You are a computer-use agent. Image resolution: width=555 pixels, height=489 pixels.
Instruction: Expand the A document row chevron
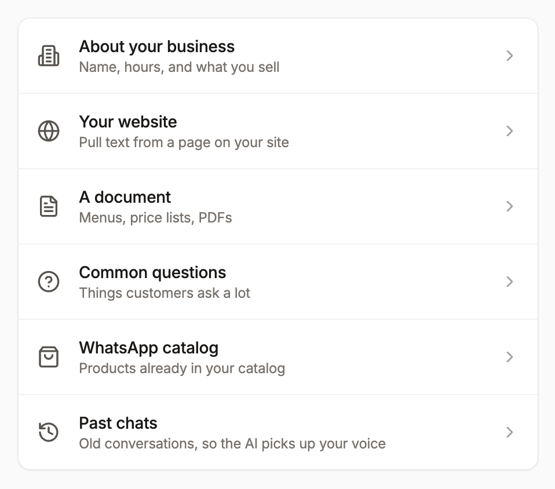[x=510, y=206]
